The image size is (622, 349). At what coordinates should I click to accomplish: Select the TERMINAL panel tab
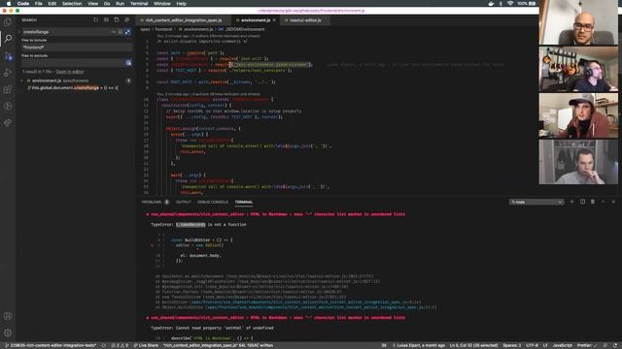[244, 203]
